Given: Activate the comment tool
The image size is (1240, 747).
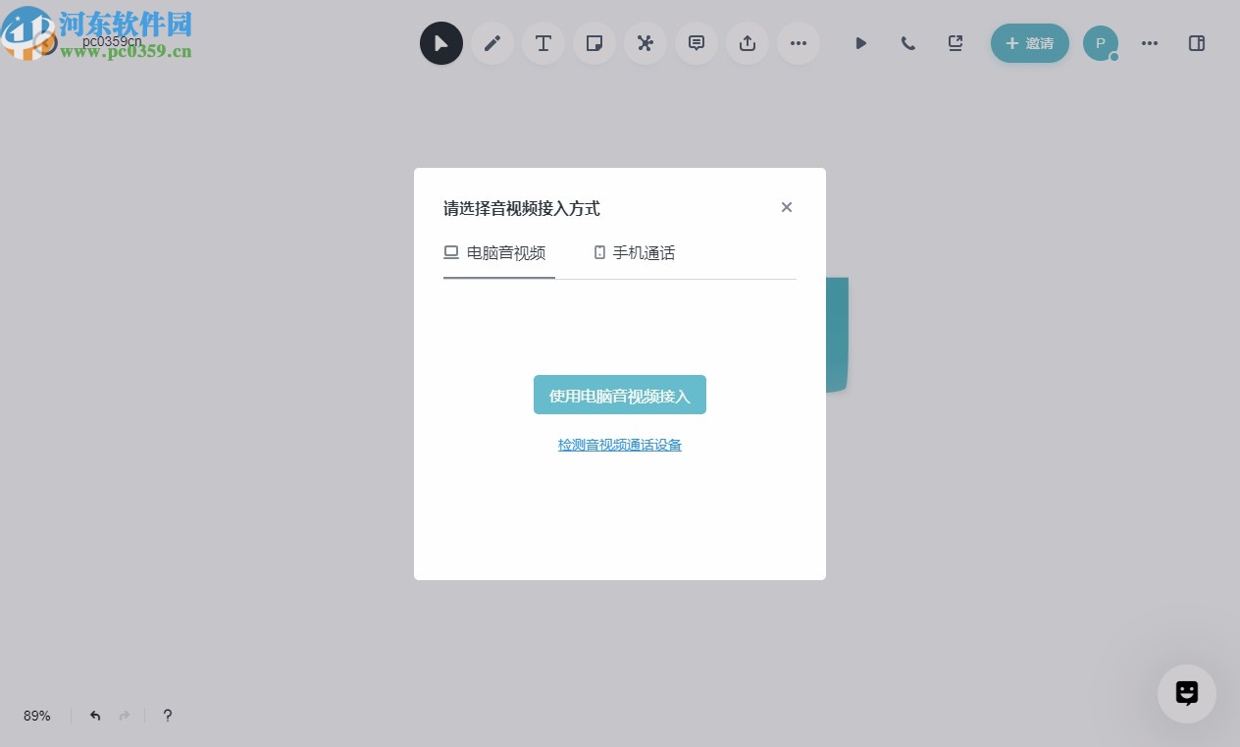Looking at the screenshot, I should (x=697, y=43).
